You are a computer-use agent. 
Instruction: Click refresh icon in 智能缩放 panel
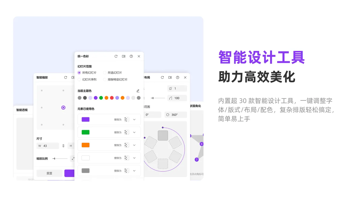[x=66, y=77]
